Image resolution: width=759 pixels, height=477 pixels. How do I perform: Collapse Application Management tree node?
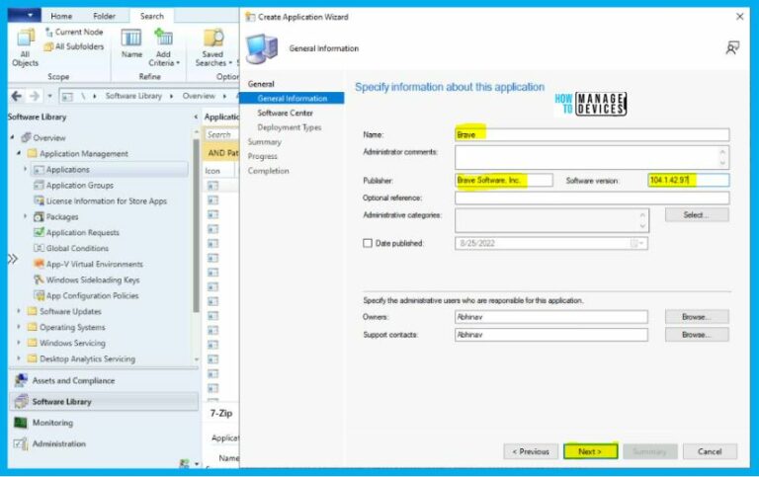coord(19,153)
